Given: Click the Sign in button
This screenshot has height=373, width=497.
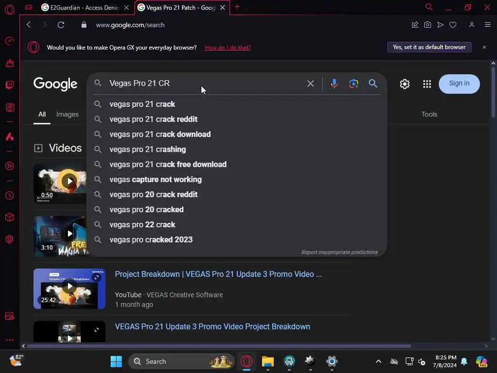Looking at the screenshot, I should pyautogui.click(x=459, y=84).
